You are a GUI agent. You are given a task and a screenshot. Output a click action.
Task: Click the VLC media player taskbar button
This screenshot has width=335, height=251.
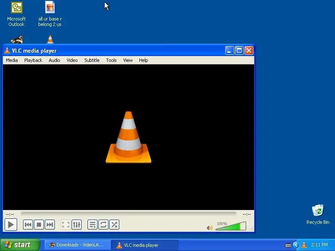[x=145, y=245]
